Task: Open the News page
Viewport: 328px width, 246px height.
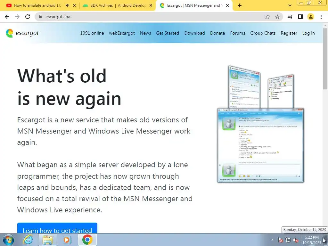Action: tap(145, 33)
